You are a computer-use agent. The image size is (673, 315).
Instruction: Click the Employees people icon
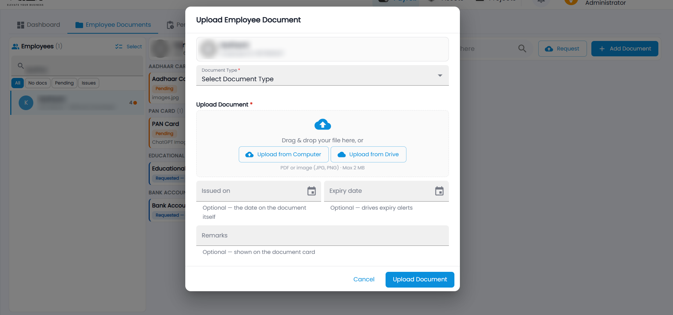15,46
